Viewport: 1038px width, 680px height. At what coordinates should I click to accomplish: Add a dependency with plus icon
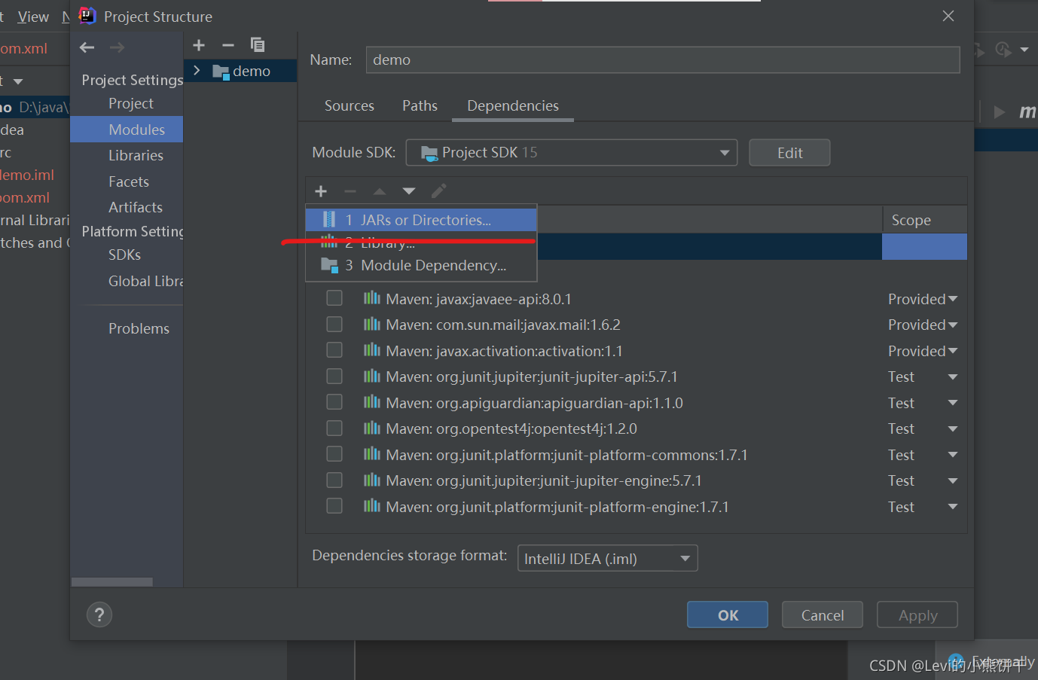click(321, 191)
